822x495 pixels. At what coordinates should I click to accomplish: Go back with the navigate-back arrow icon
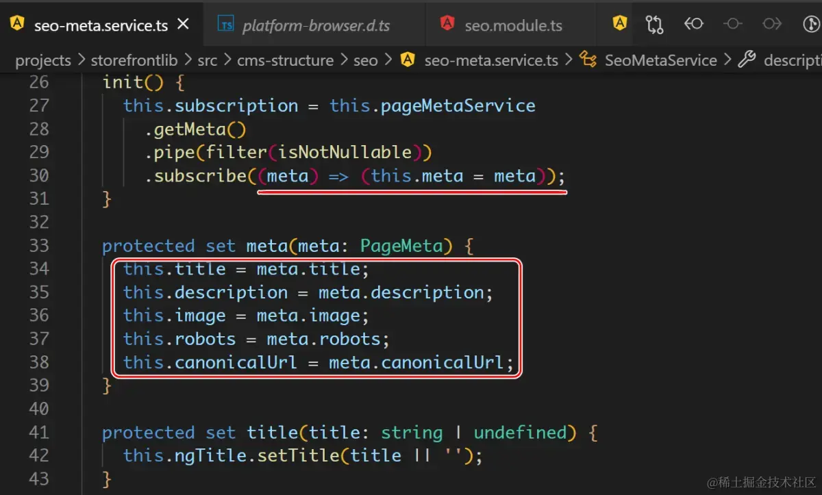coord(694,25)
